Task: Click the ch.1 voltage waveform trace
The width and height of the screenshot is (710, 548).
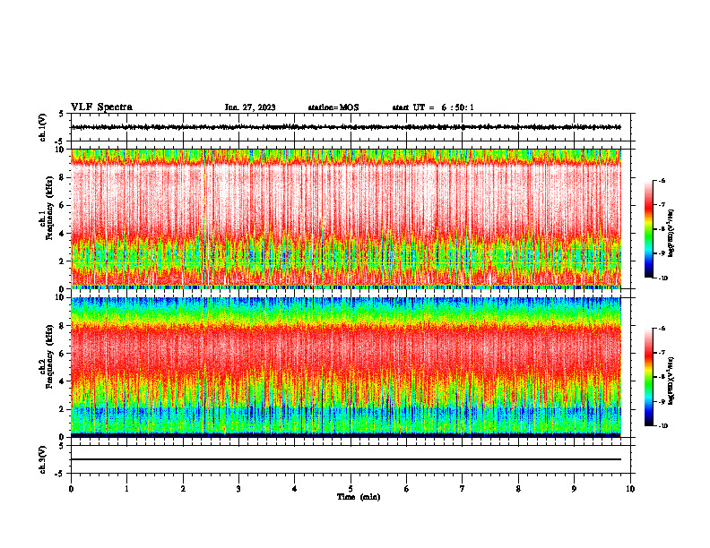Action: click(346, 127)
